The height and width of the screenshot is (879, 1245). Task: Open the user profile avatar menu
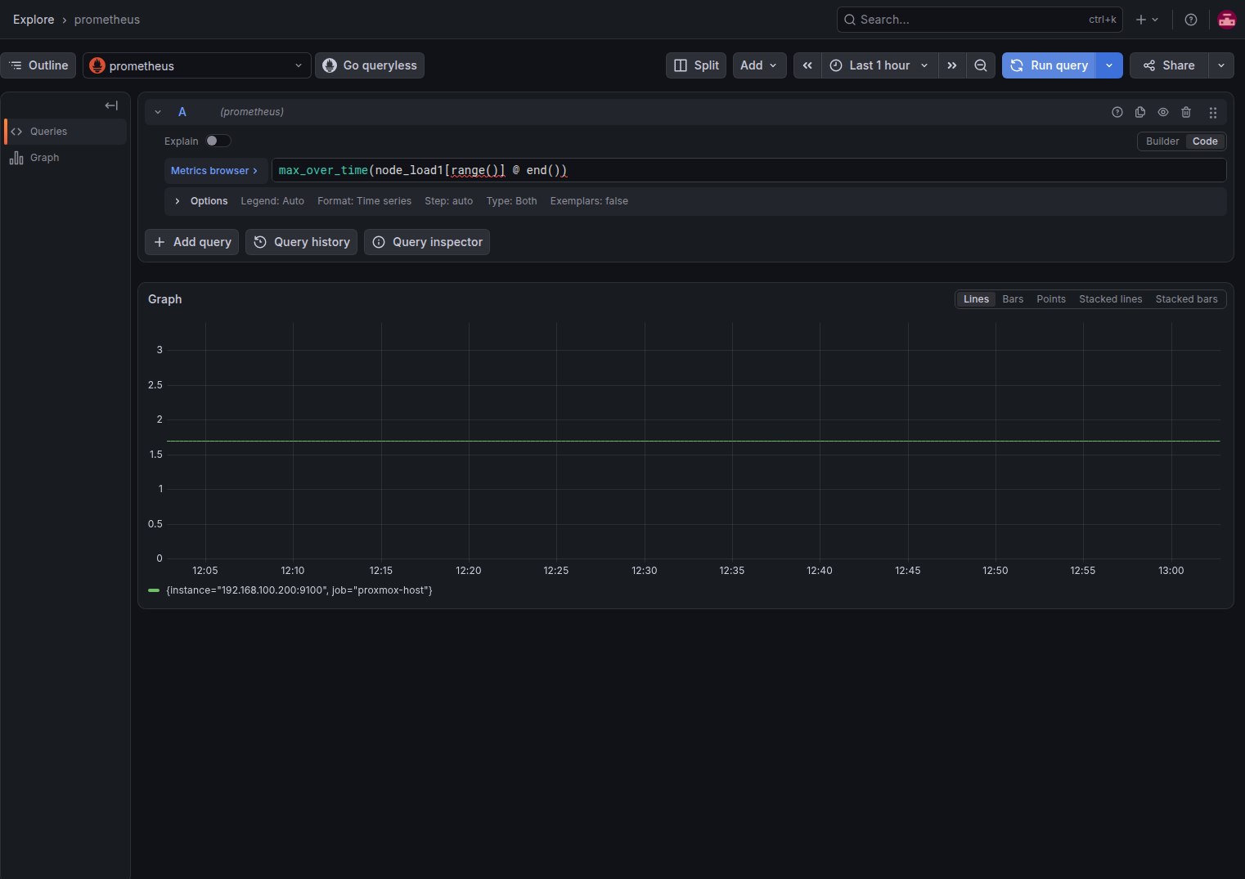pyautogui.click(x=1226, y=20)
